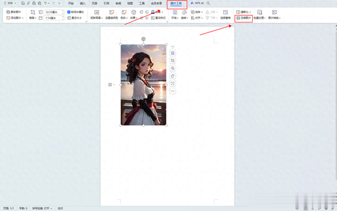337x211 pixels.
Task: Click the Print Preview icon
Action: [39, 3]
